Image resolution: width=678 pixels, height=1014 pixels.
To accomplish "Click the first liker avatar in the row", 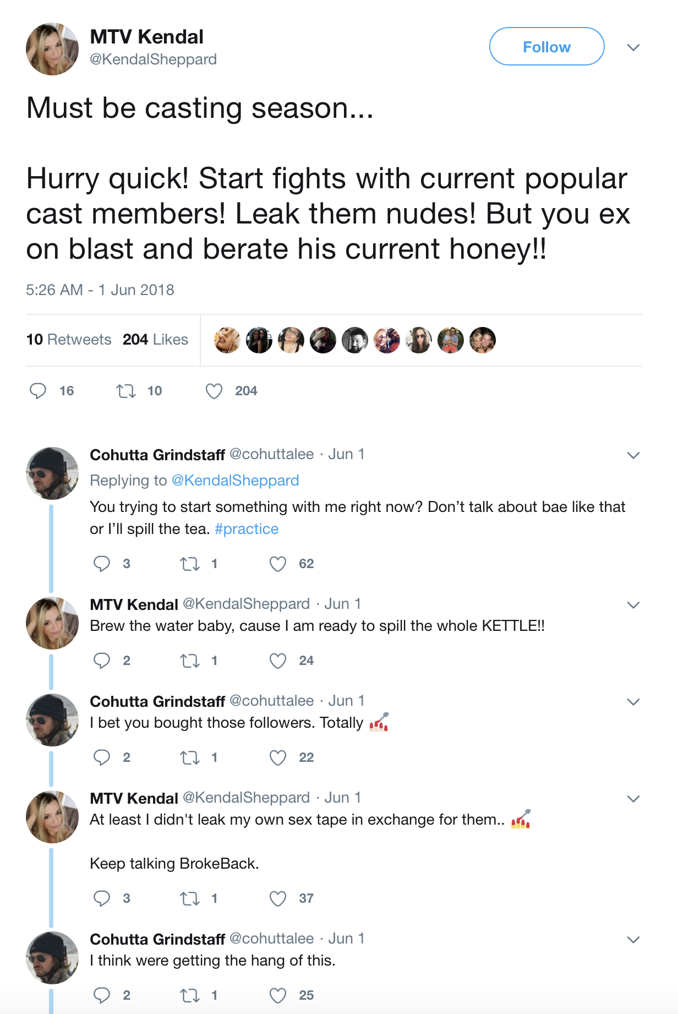I will coord(227,340).
